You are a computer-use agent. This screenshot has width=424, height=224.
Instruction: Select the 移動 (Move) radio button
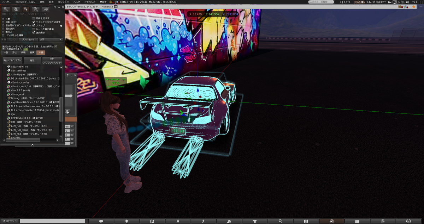click(x=3, y=19)
